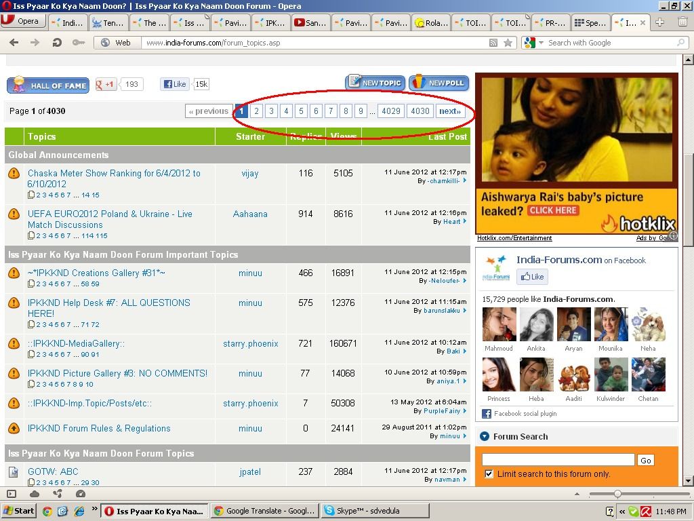
Task: Click the browser forward arrow
Action: coord(35,43)
